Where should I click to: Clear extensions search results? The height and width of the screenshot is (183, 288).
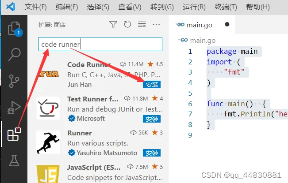142,24
